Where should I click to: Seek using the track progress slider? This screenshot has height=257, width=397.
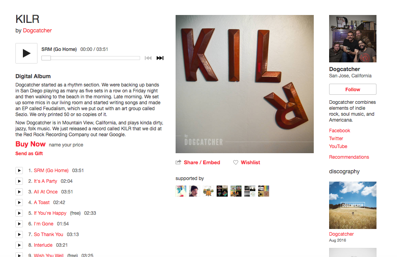(91, 58)
